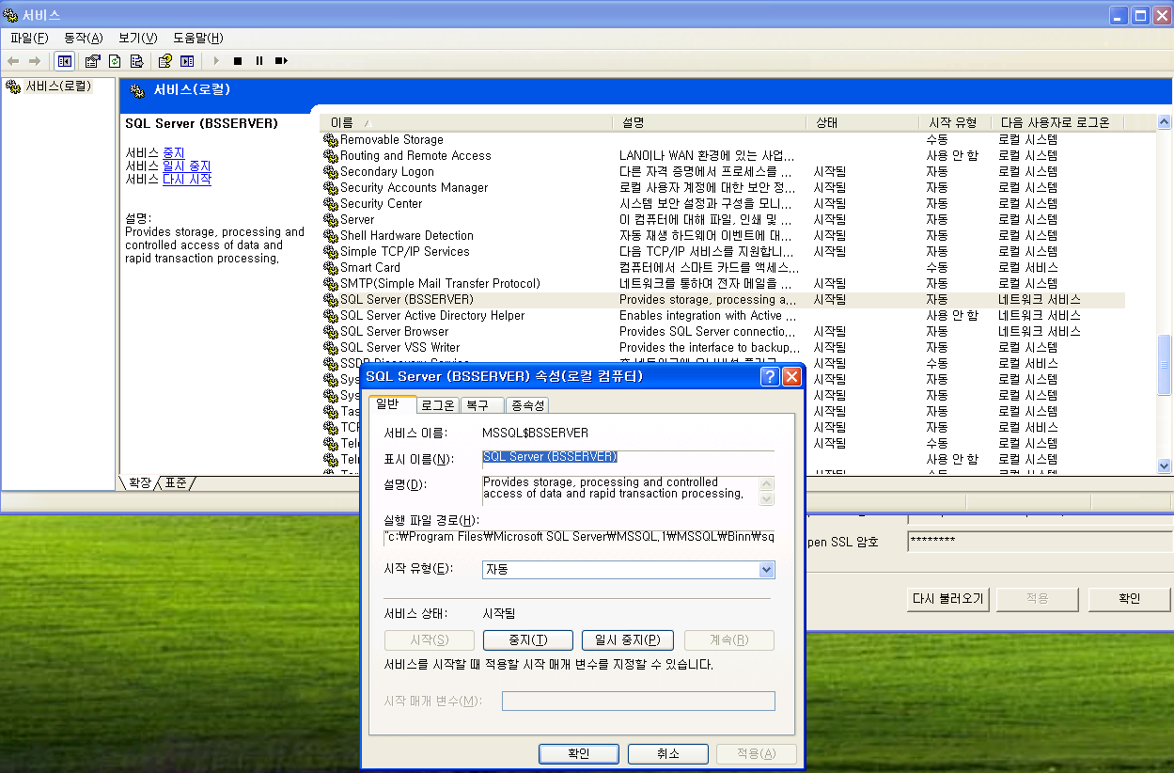Click gear icon of Routing and Remote Access
This screenshot has height=773, width=1174.
[330, 155]
